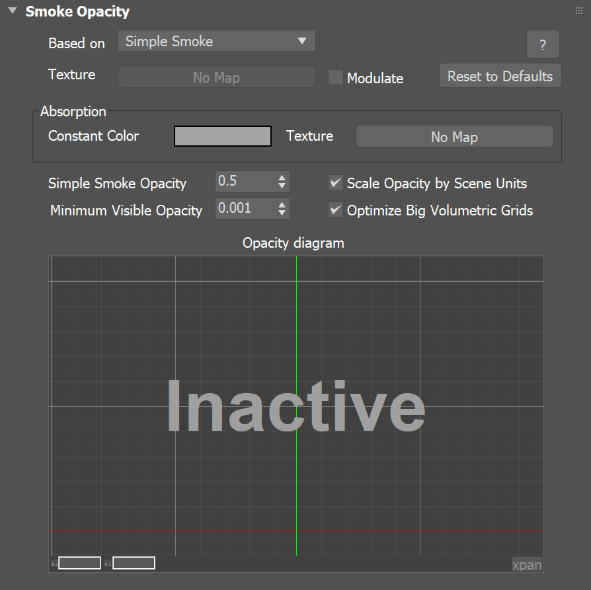Click the ? help icon
This screenshot has height=590, width=591.
point(542,44)
